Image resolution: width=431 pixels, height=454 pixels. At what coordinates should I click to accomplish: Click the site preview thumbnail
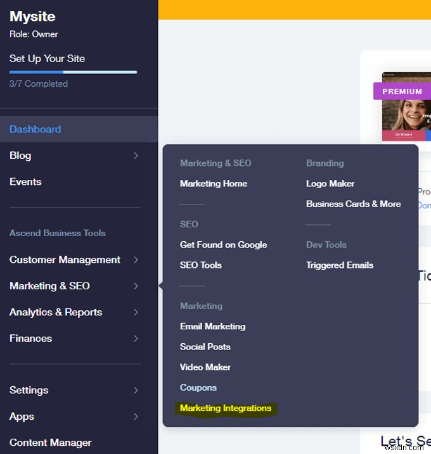tap(406, 106)
